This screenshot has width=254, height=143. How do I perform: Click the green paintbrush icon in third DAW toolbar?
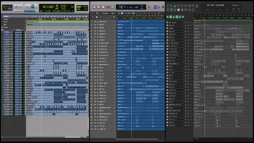pos(197,6)
